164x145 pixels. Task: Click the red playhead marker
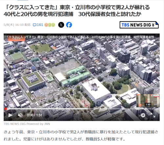coord(6,109)
